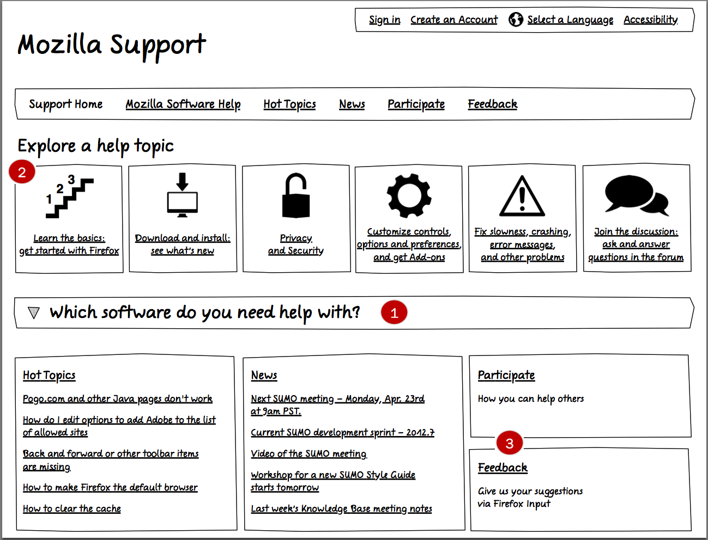The width and height of the screenshot is (708, 540).
Task: Open 'Join the discussion' forum link
Action: [x=636, y=244]
